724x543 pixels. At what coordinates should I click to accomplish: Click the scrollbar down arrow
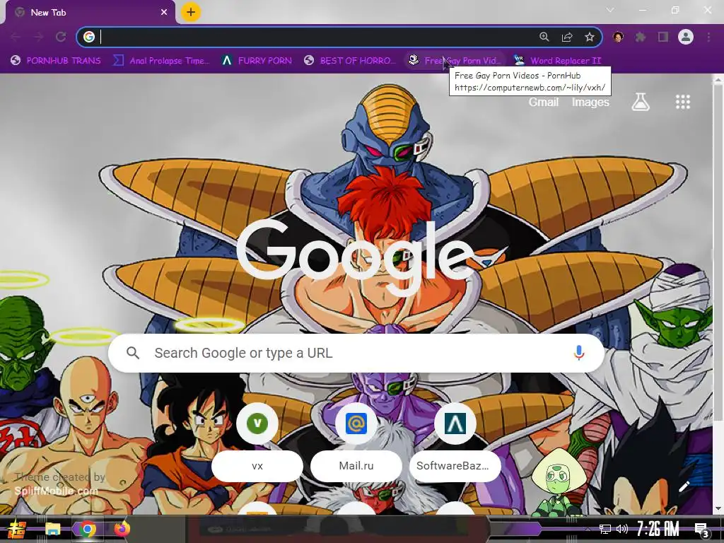718,509
